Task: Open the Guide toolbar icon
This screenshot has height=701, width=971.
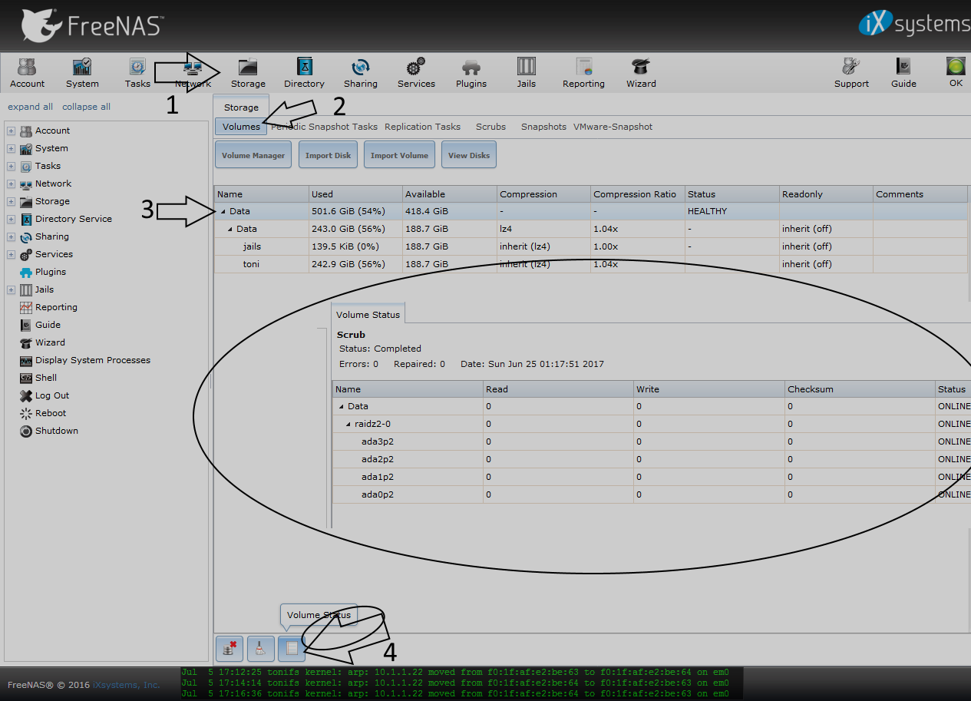Action: (903, 73)
